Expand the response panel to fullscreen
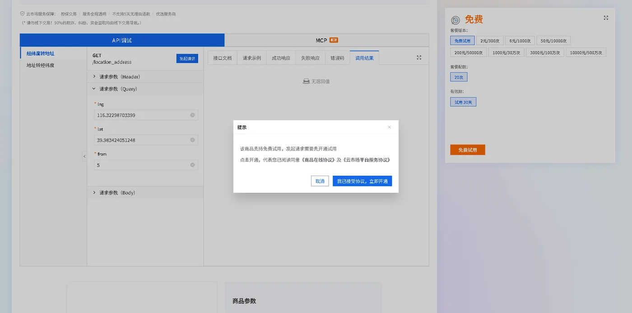The height and width of the screenshot is (313, 632). [x=419, y=58]
